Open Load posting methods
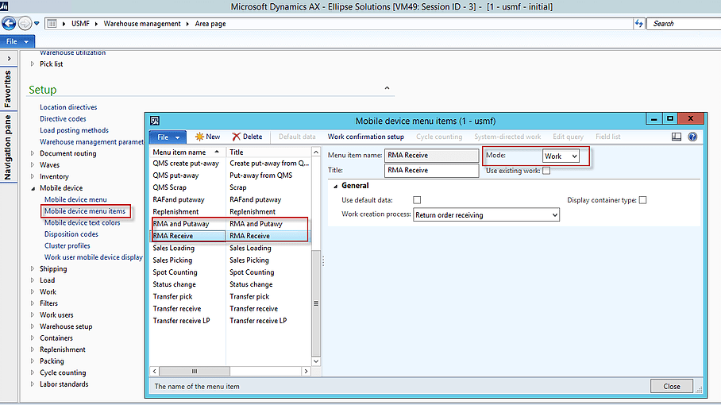The width and height of the screenshot is (721, 405). (x=74, y=130)
